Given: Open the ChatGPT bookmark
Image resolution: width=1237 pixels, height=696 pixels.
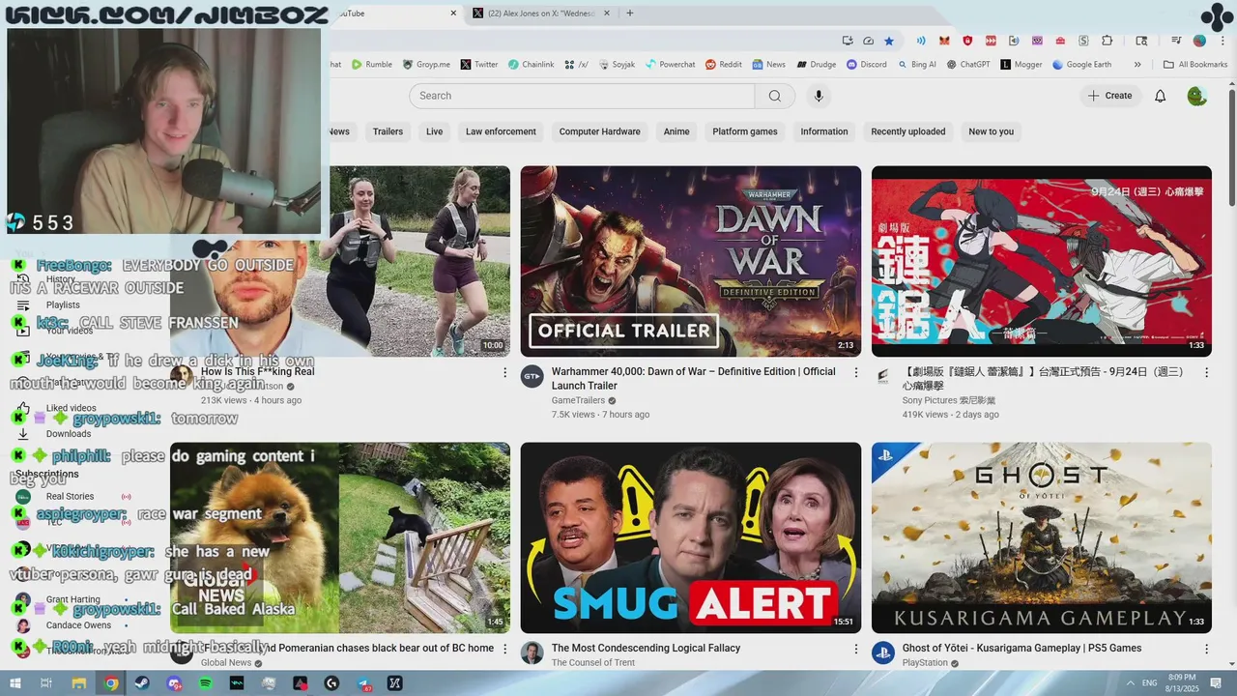Looking at the screenshot, I should [x=968, y=65].
